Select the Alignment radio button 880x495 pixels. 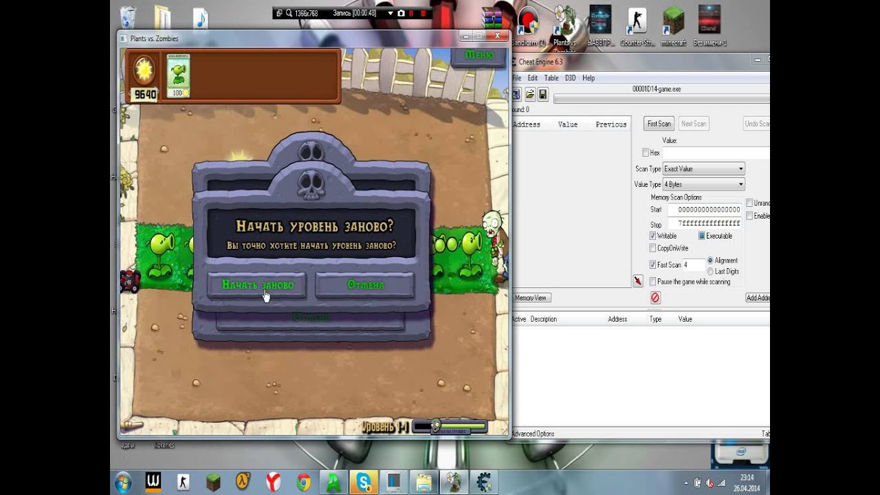coord(710,261)
